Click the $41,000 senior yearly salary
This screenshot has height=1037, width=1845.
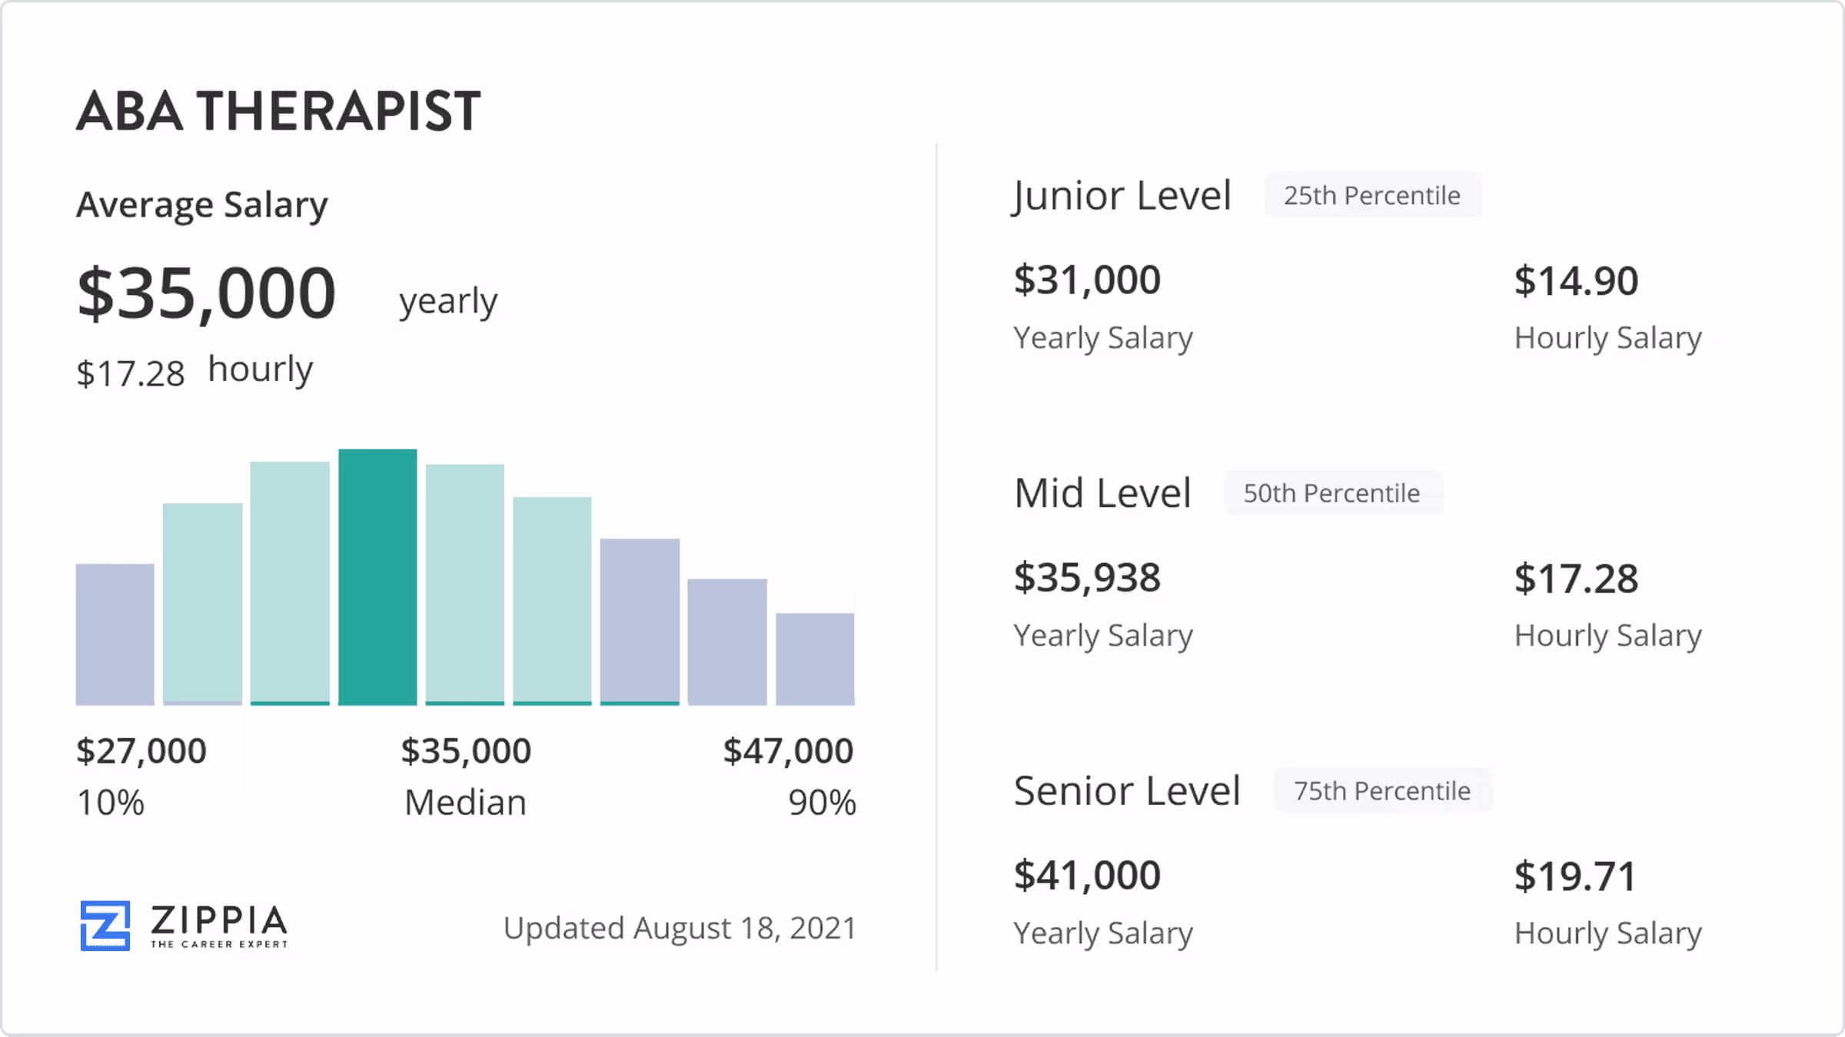tap(1087, 875)
